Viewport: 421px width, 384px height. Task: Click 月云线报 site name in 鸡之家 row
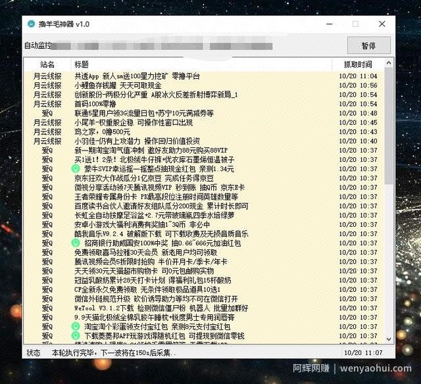click(47, 132)
